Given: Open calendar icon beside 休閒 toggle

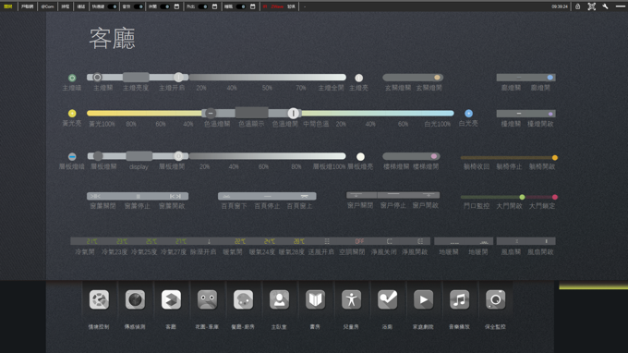Looking at the screenshot, I should pyautogui.click(x=176, y=6).
